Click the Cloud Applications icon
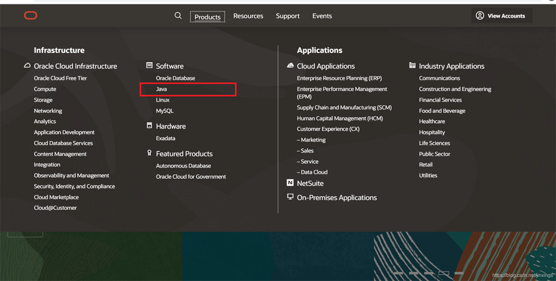This screenshot has height=281, width=556. coord(290,65)
